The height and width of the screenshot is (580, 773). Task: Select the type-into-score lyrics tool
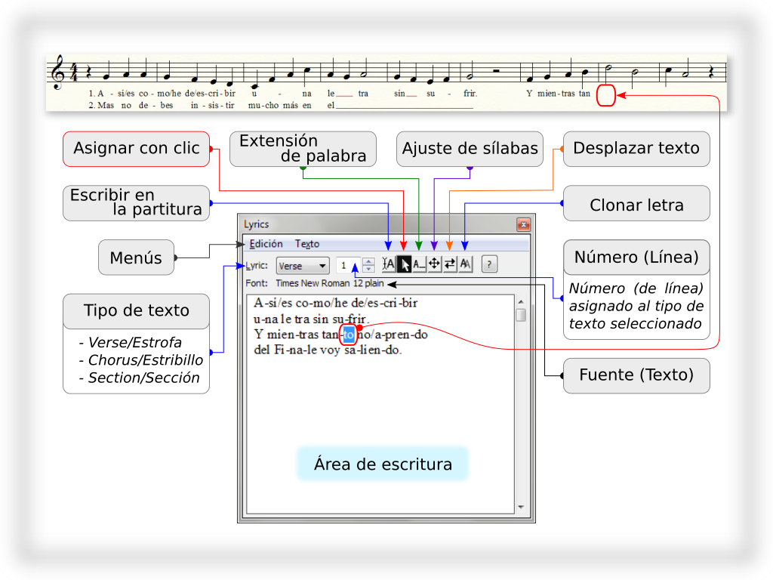click(x=389, y=264)
